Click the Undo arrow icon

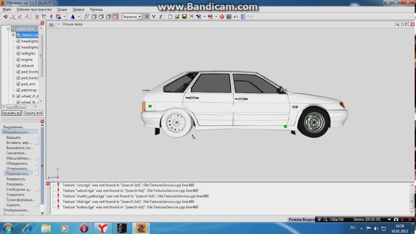coord(236,17)
